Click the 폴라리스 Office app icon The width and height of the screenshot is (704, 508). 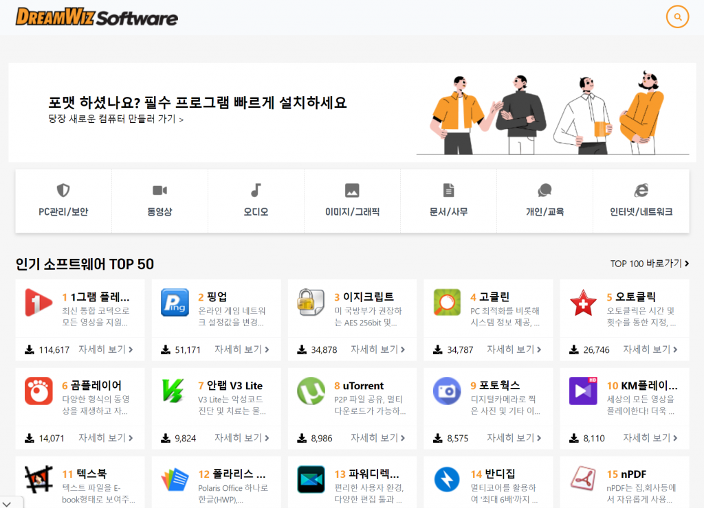[175, 479]
